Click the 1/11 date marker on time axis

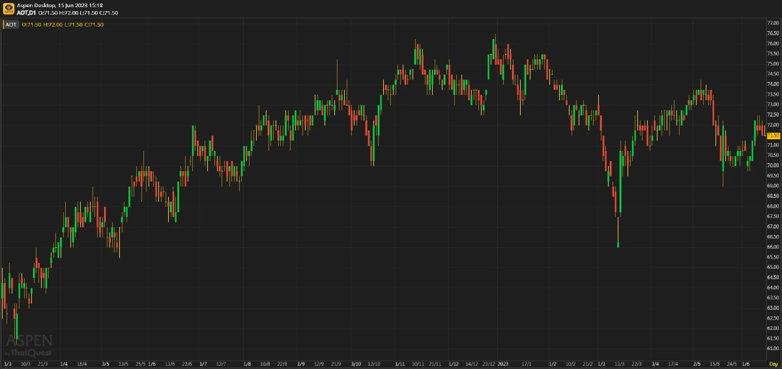tap(400, 364)
